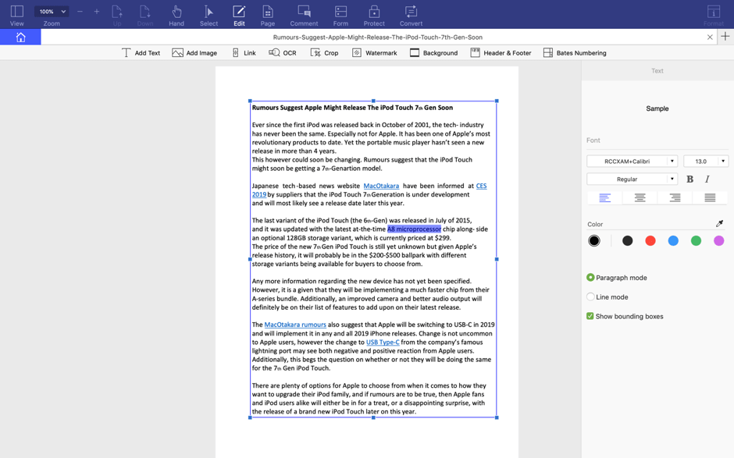Click the zoom in plus button
734x458 pixels.
tap(96, 12)
